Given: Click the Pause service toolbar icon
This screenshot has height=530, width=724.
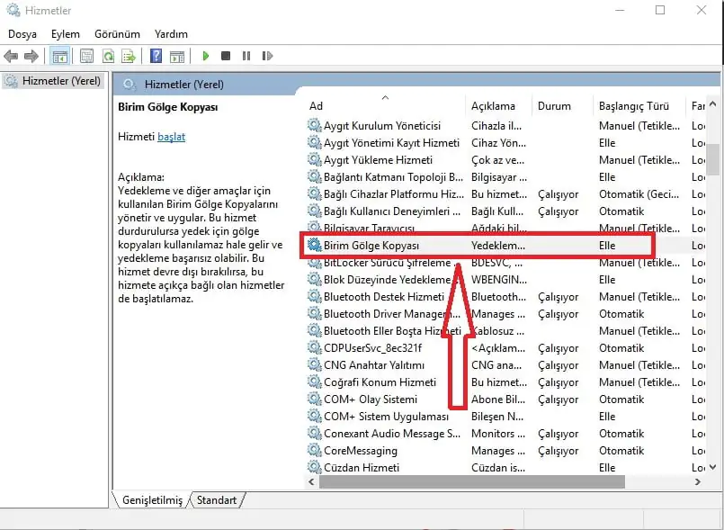Looking at the screenshot, I should (x=246, y=56).
